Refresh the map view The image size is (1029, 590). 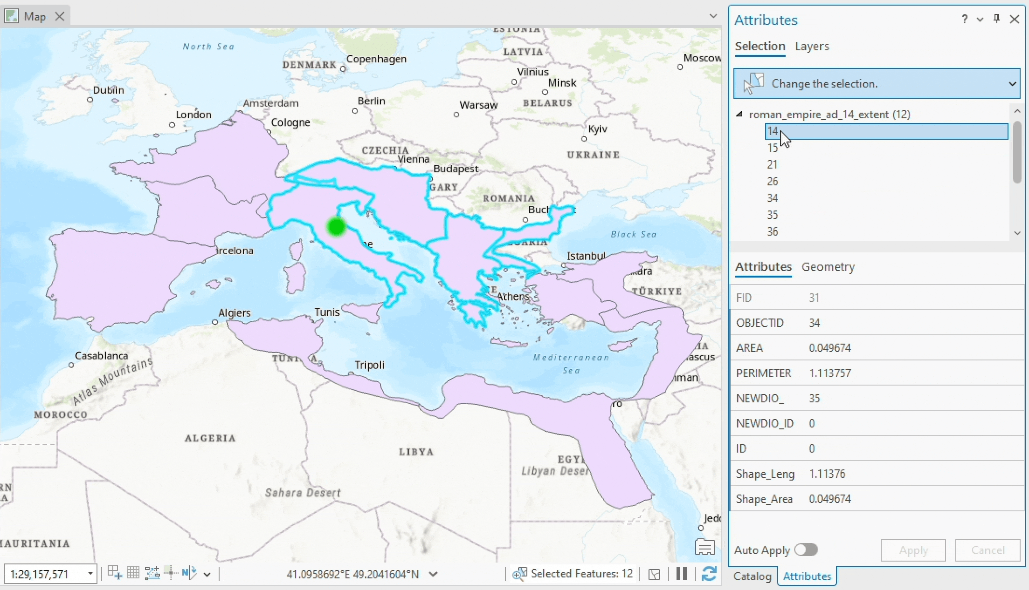coord(709,574)
